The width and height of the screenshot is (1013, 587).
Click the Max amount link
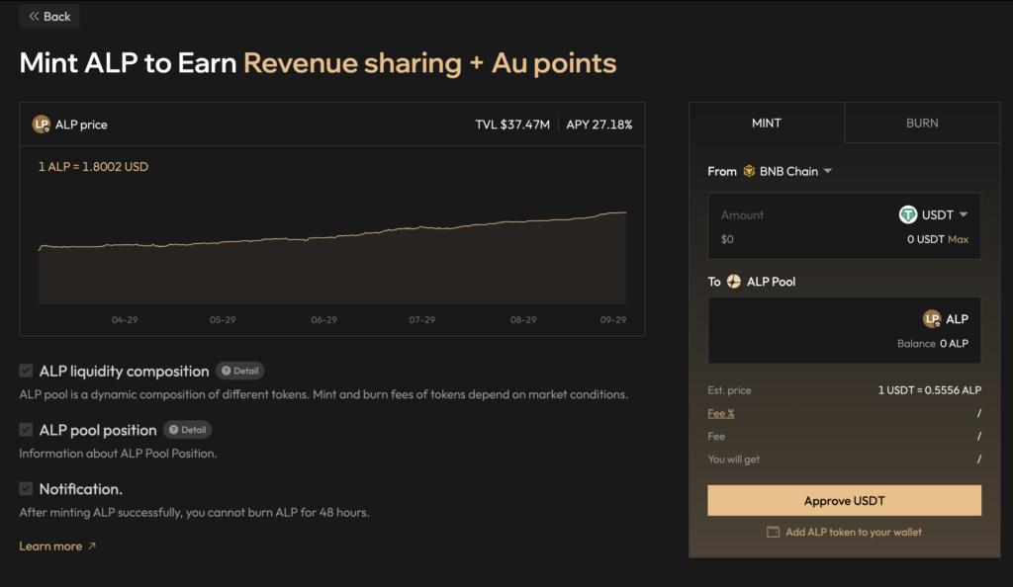[x=958, y=239]
